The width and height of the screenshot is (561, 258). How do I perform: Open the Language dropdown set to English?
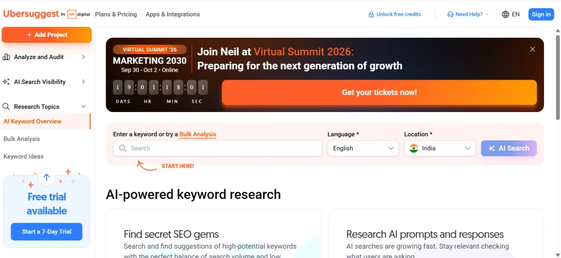pos(363,148)
